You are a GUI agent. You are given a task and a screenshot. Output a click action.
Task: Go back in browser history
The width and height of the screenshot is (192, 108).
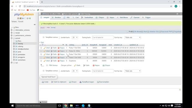[x=12, y=6]
